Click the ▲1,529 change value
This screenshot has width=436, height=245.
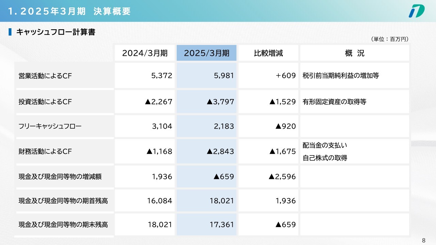(282, 101)
